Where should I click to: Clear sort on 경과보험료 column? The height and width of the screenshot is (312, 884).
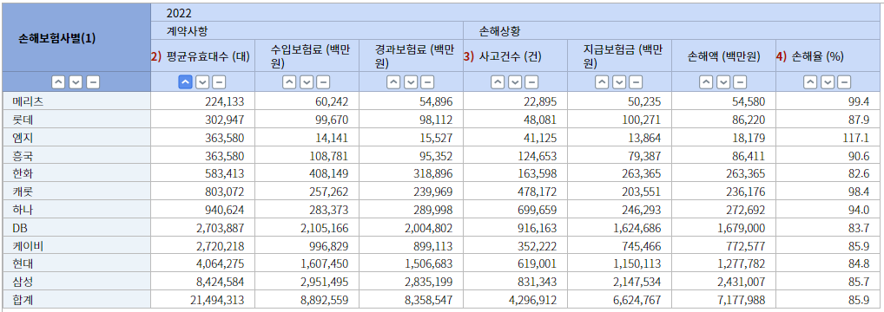tap(427, 82)
